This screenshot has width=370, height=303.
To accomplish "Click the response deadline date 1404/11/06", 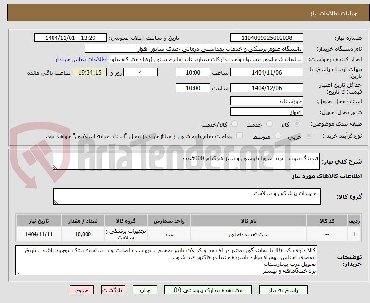I will (266, 72).
